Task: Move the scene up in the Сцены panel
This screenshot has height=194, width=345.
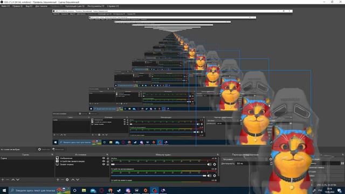Action: pos(13,179)
